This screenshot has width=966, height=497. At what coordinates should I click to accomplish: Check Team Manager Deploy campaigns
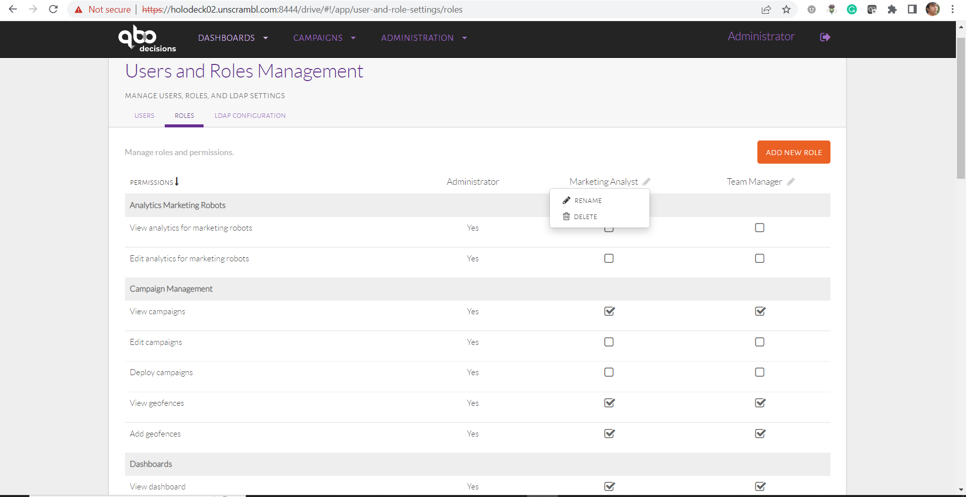click(759, 372)
